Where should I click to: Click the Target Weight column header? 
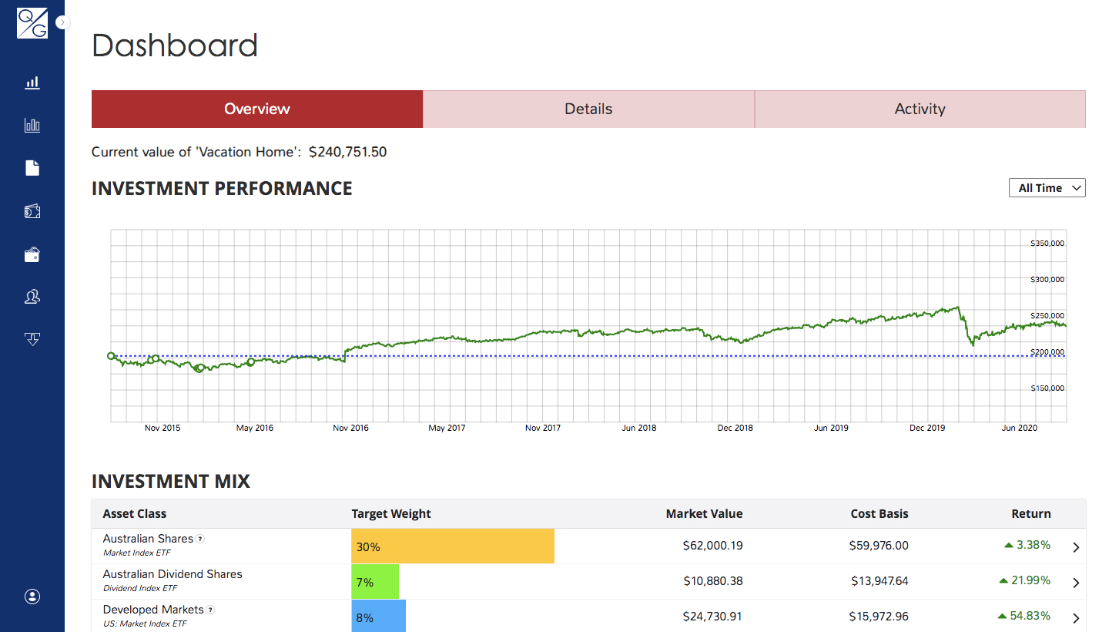391,513
